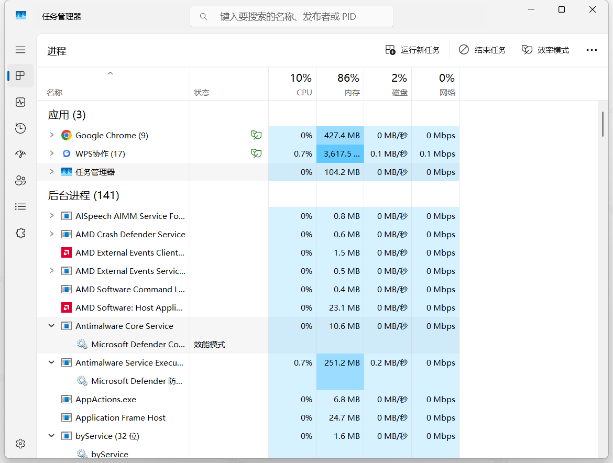This screenshot has width=613, height=463.
Task: Open the three-dot more options menu
Action: pyautogui.click(x=592, y=50)
